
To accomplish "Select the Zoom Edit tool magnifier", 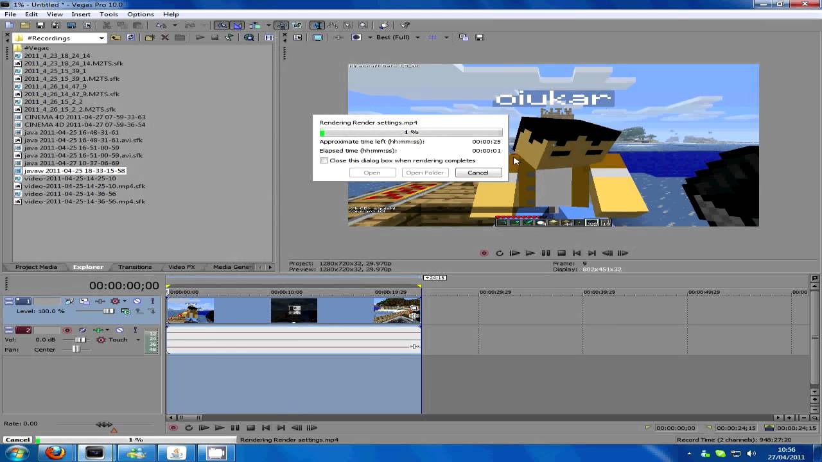I will pyautogui.click(x=363, y=25).
